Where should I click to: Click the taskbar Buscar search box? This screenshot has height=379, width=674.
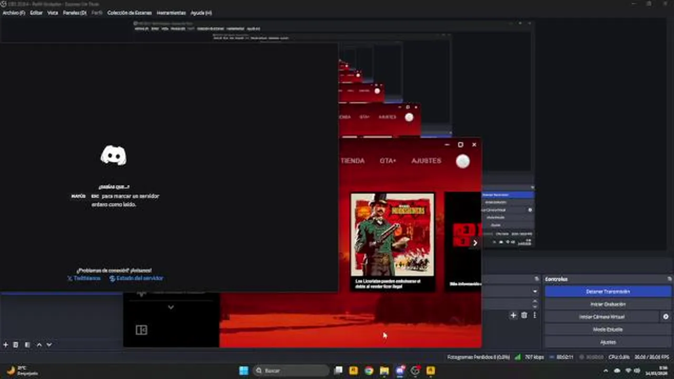coord(291,371)
